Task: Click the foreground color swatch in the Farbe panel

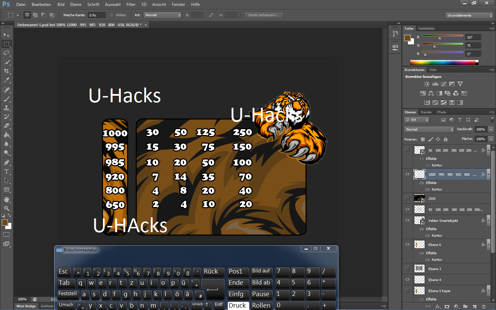Action: 407,38
